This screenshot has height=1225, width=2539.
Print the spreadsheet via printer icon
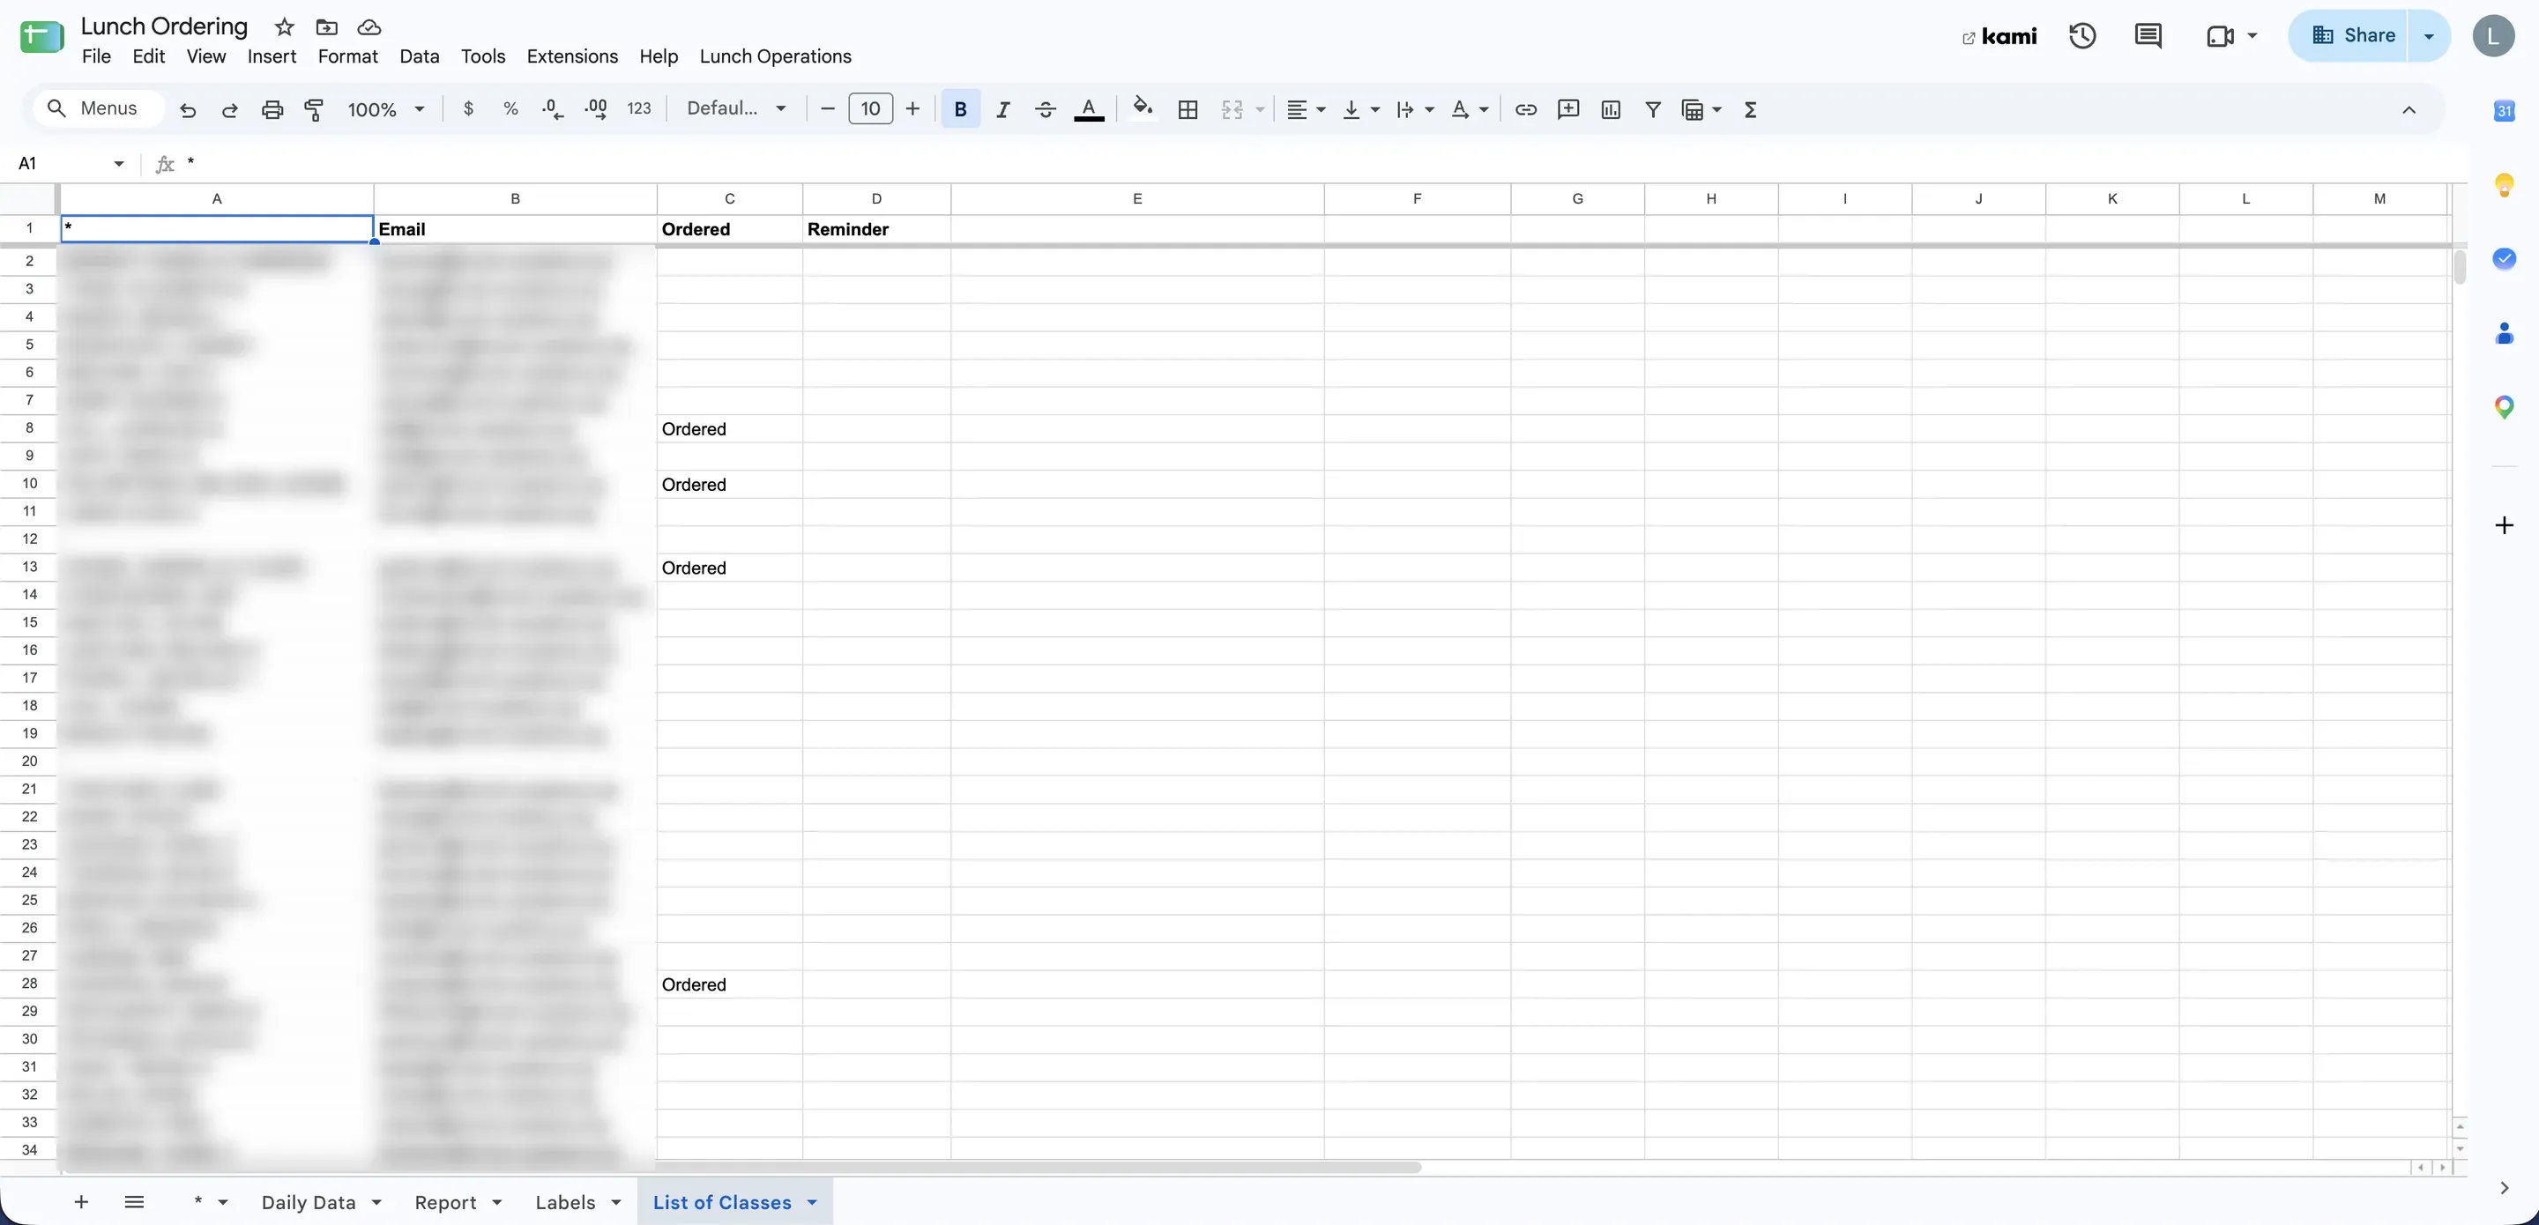click(272, 109)
